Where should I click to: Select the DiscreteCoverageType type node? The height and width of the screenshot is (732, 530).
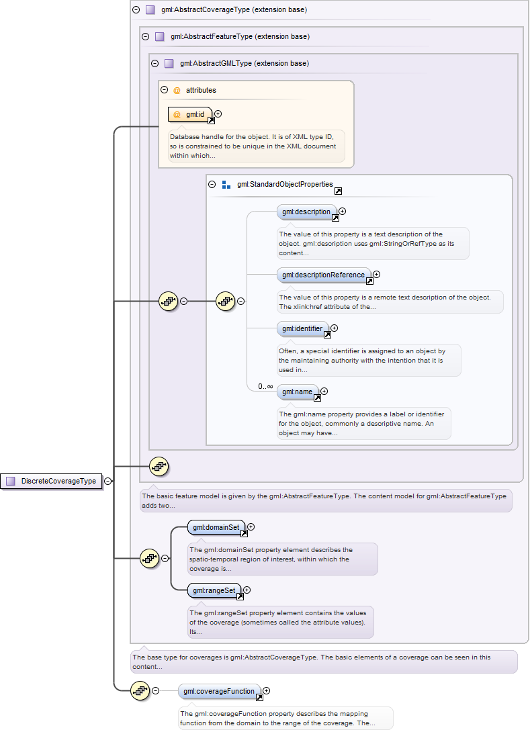[52, 481]
